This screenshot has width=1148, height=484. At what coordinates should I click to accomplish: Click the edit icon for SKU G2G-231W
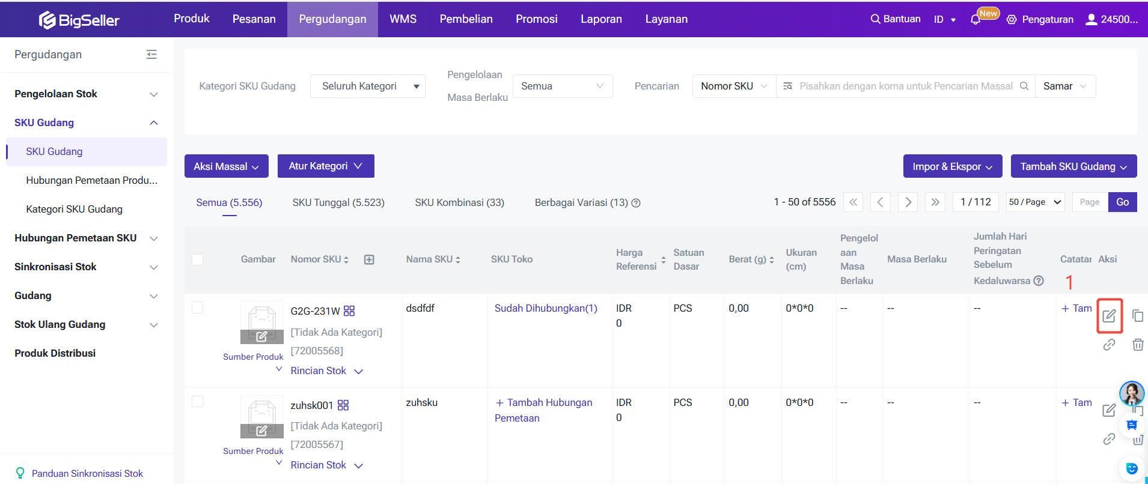click(x=1109, y=316)
